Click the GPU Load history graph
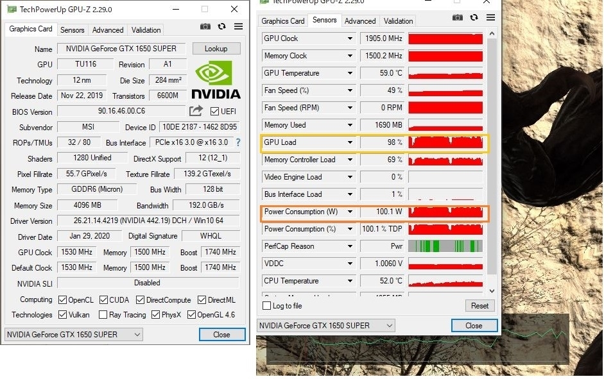This screenshot has height=379, width=604. [445, 142]
